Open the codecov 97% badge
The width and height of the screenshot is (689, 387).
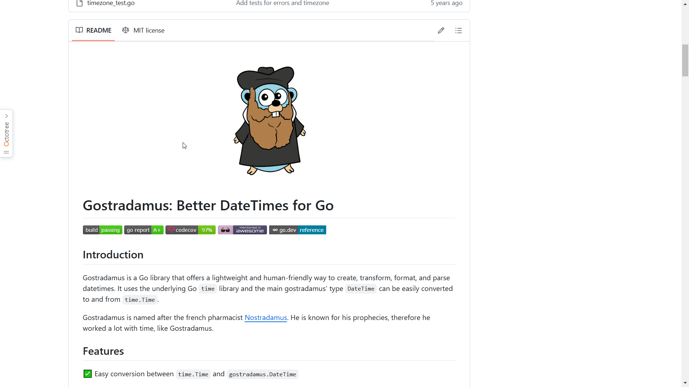point(190,230)
